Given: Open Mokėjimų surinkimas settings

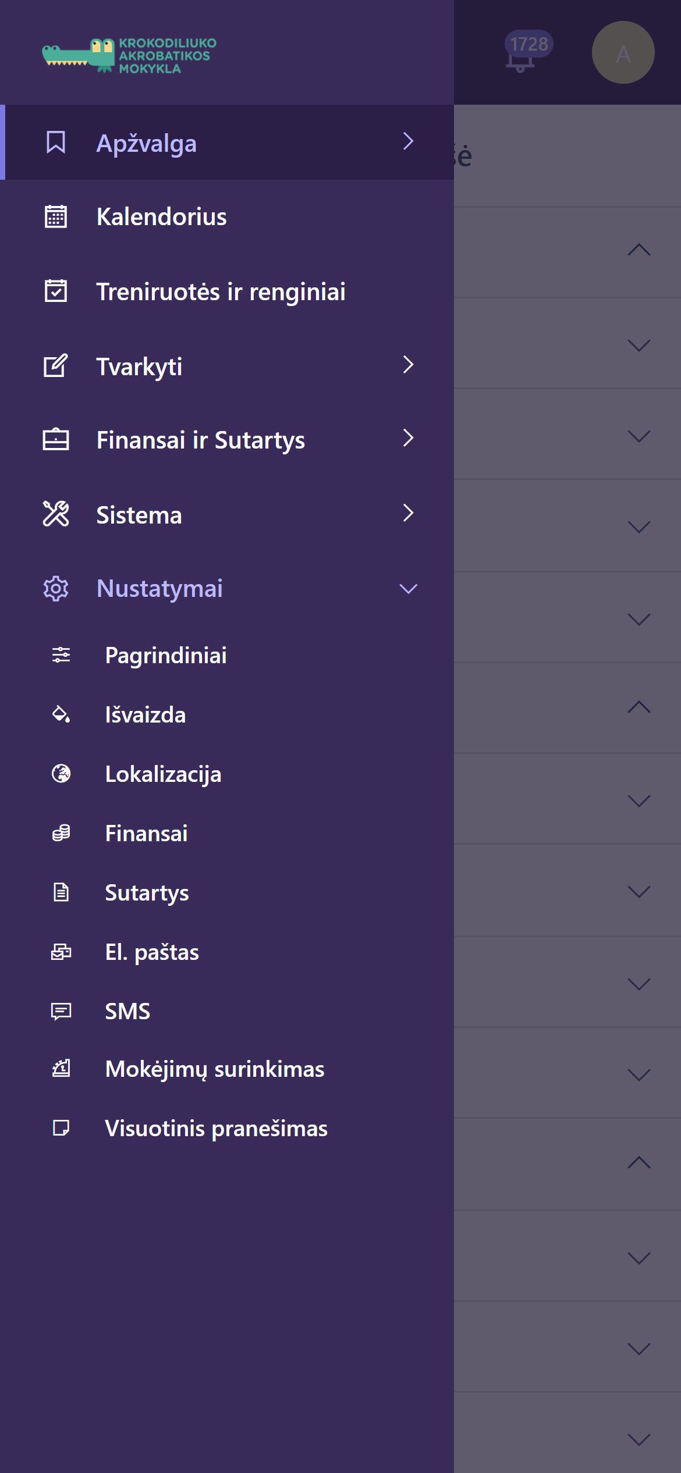Looking at the screenshot, I should tap(214, 1069).
